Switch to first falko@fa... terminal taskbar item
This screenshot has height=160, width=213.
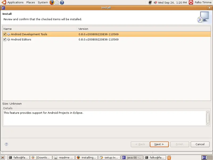[x=18, y=158]
